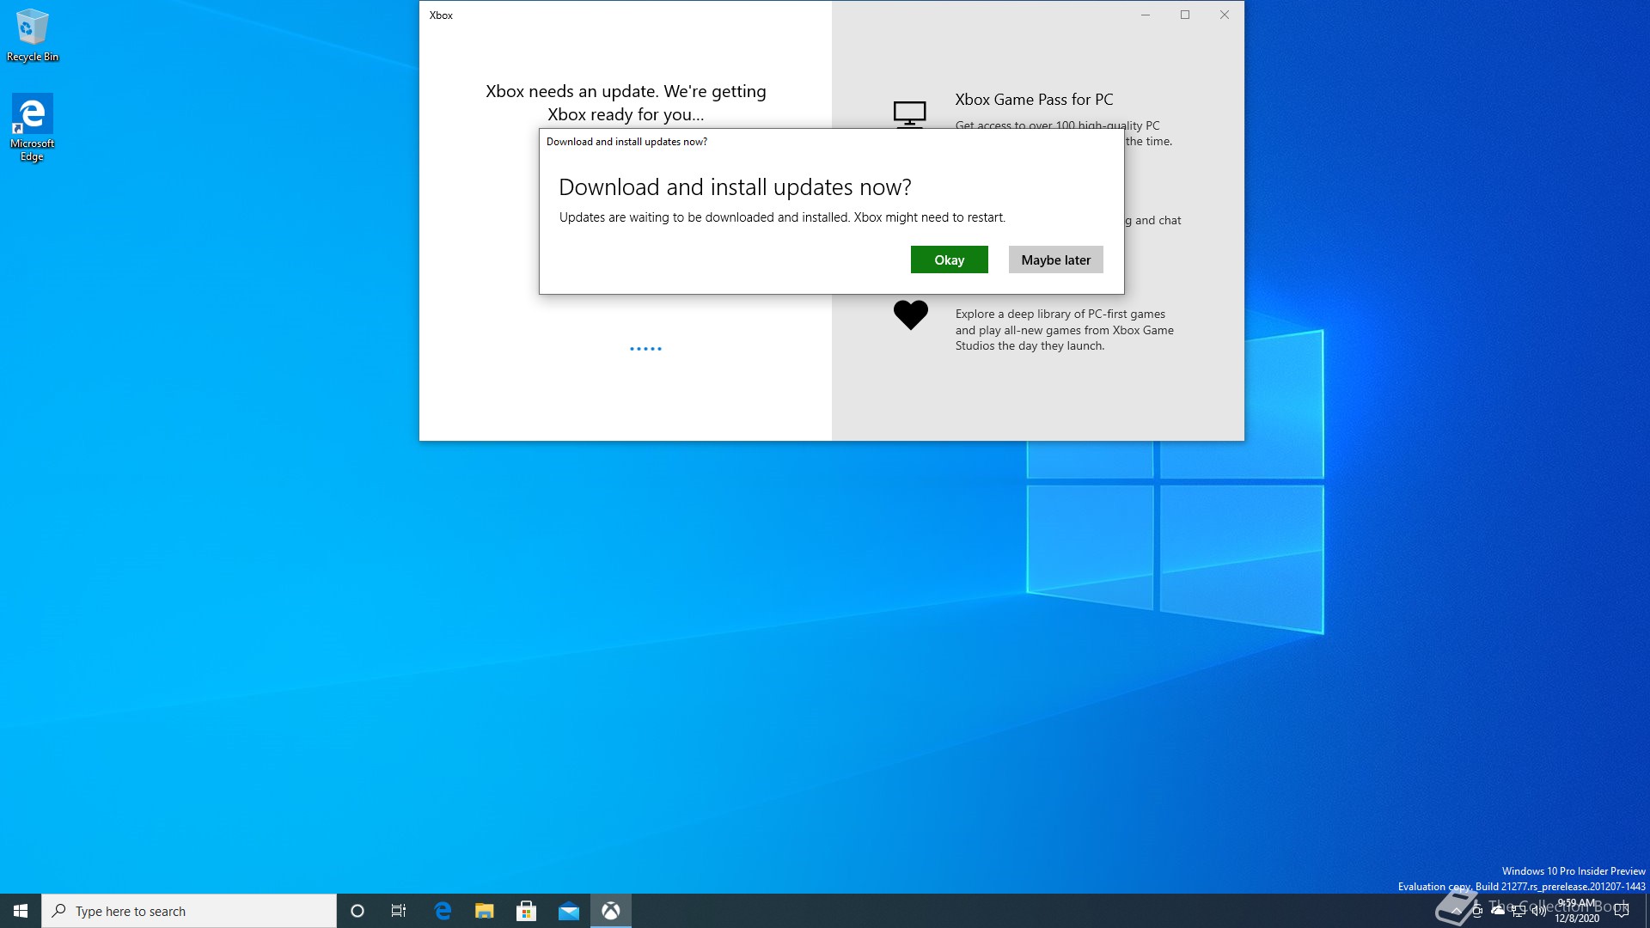Viewport: 1650px width, 928px height.
Task: Click the heart icon in the Xbox window
Action: (910, 314)
